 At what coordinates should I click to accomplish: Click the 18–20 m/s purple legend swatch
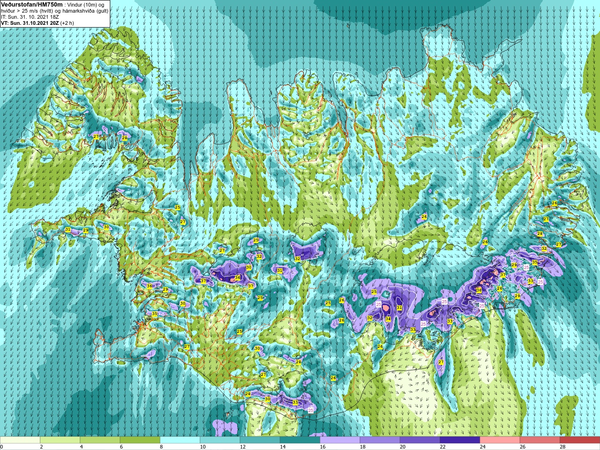[x=380, y=440]
